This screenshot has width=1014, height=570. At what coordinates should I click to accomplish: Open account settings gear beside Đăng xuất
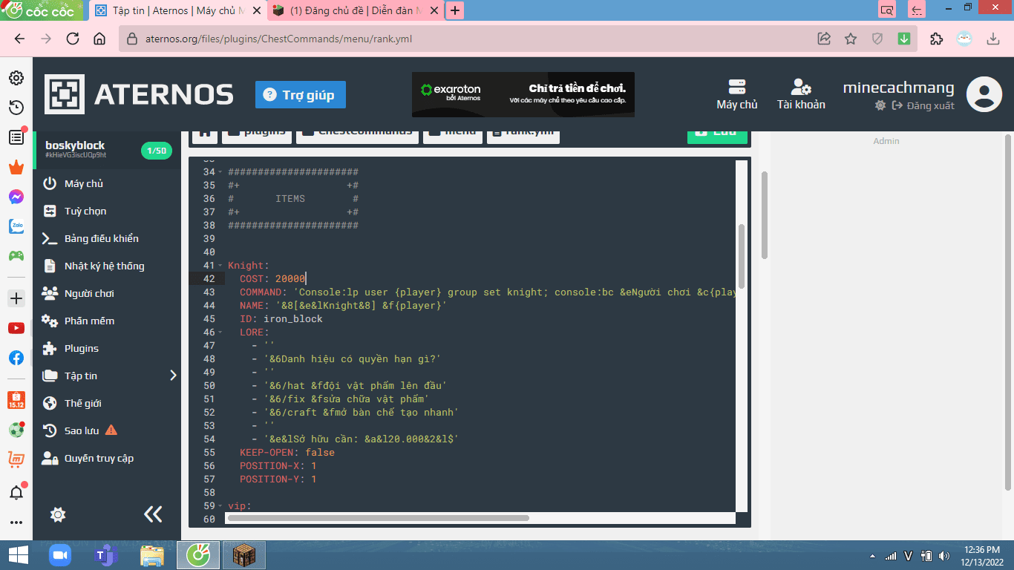880,105
